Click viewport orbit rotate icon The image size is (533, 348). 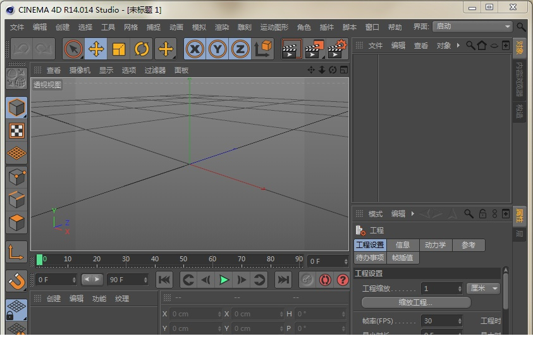pos(333,70)
